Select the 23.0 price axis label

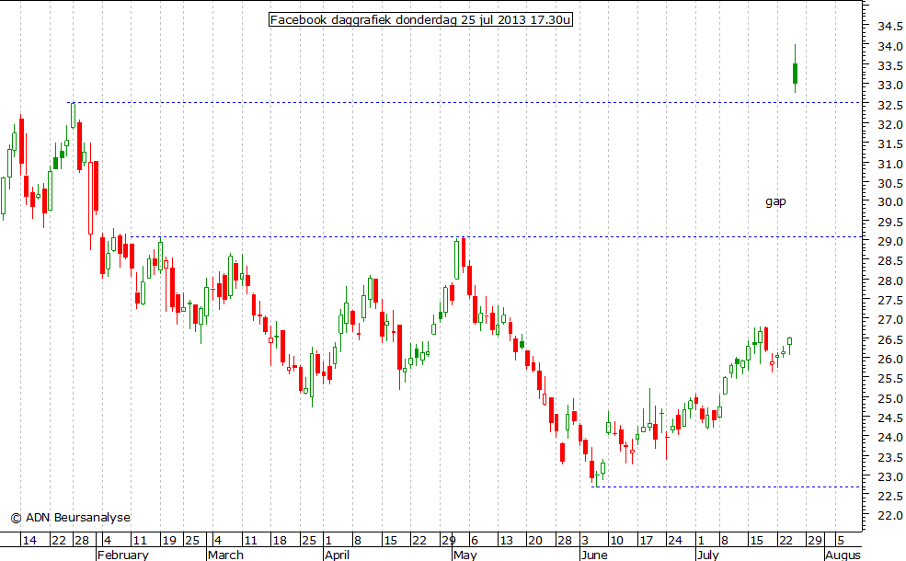tap(890, 476)
